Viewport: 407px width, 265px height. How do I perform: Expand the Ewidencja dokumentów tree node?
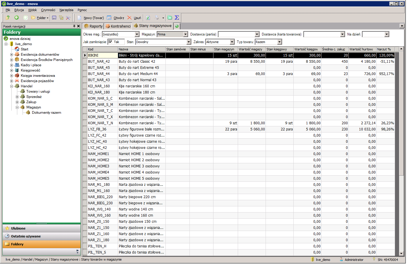click(11, 55)
